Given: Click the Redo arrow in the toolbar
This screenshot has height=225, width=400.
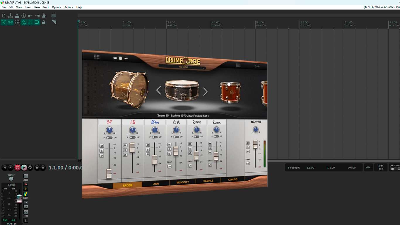Looking at the screenshot, I should click(x=37, y=16).
